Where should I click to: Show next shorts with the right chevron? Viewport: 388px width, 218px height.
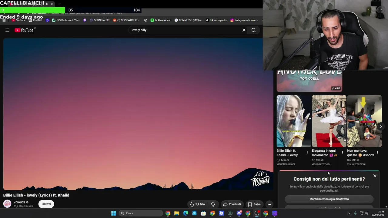click(x=381, y=126)
